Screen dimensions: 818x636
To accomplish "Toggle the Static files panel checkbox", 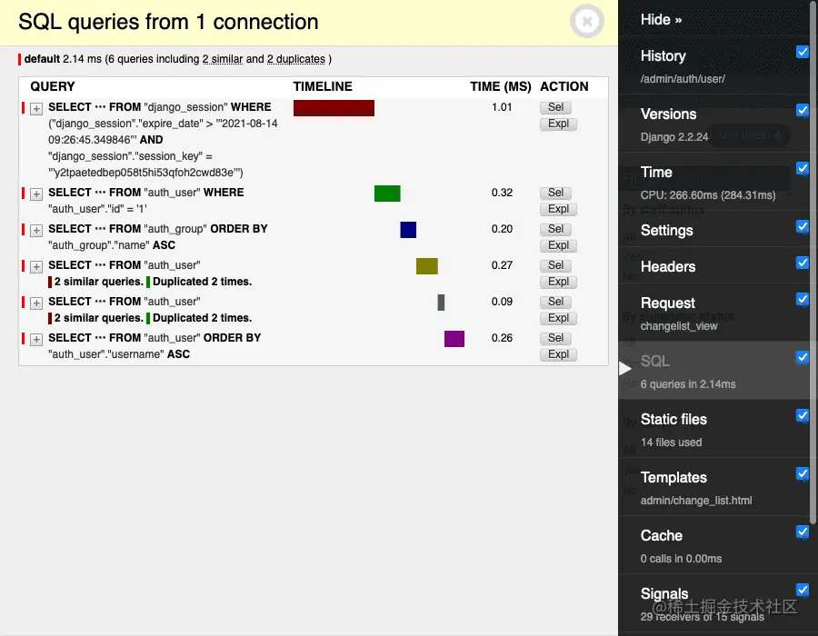I will coord(803,415).
